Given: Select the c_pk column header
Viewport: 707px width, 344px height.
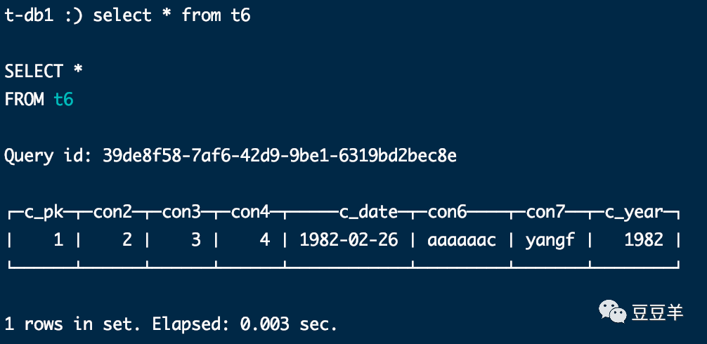Looking at the screenshot, I should click(44, 212).
